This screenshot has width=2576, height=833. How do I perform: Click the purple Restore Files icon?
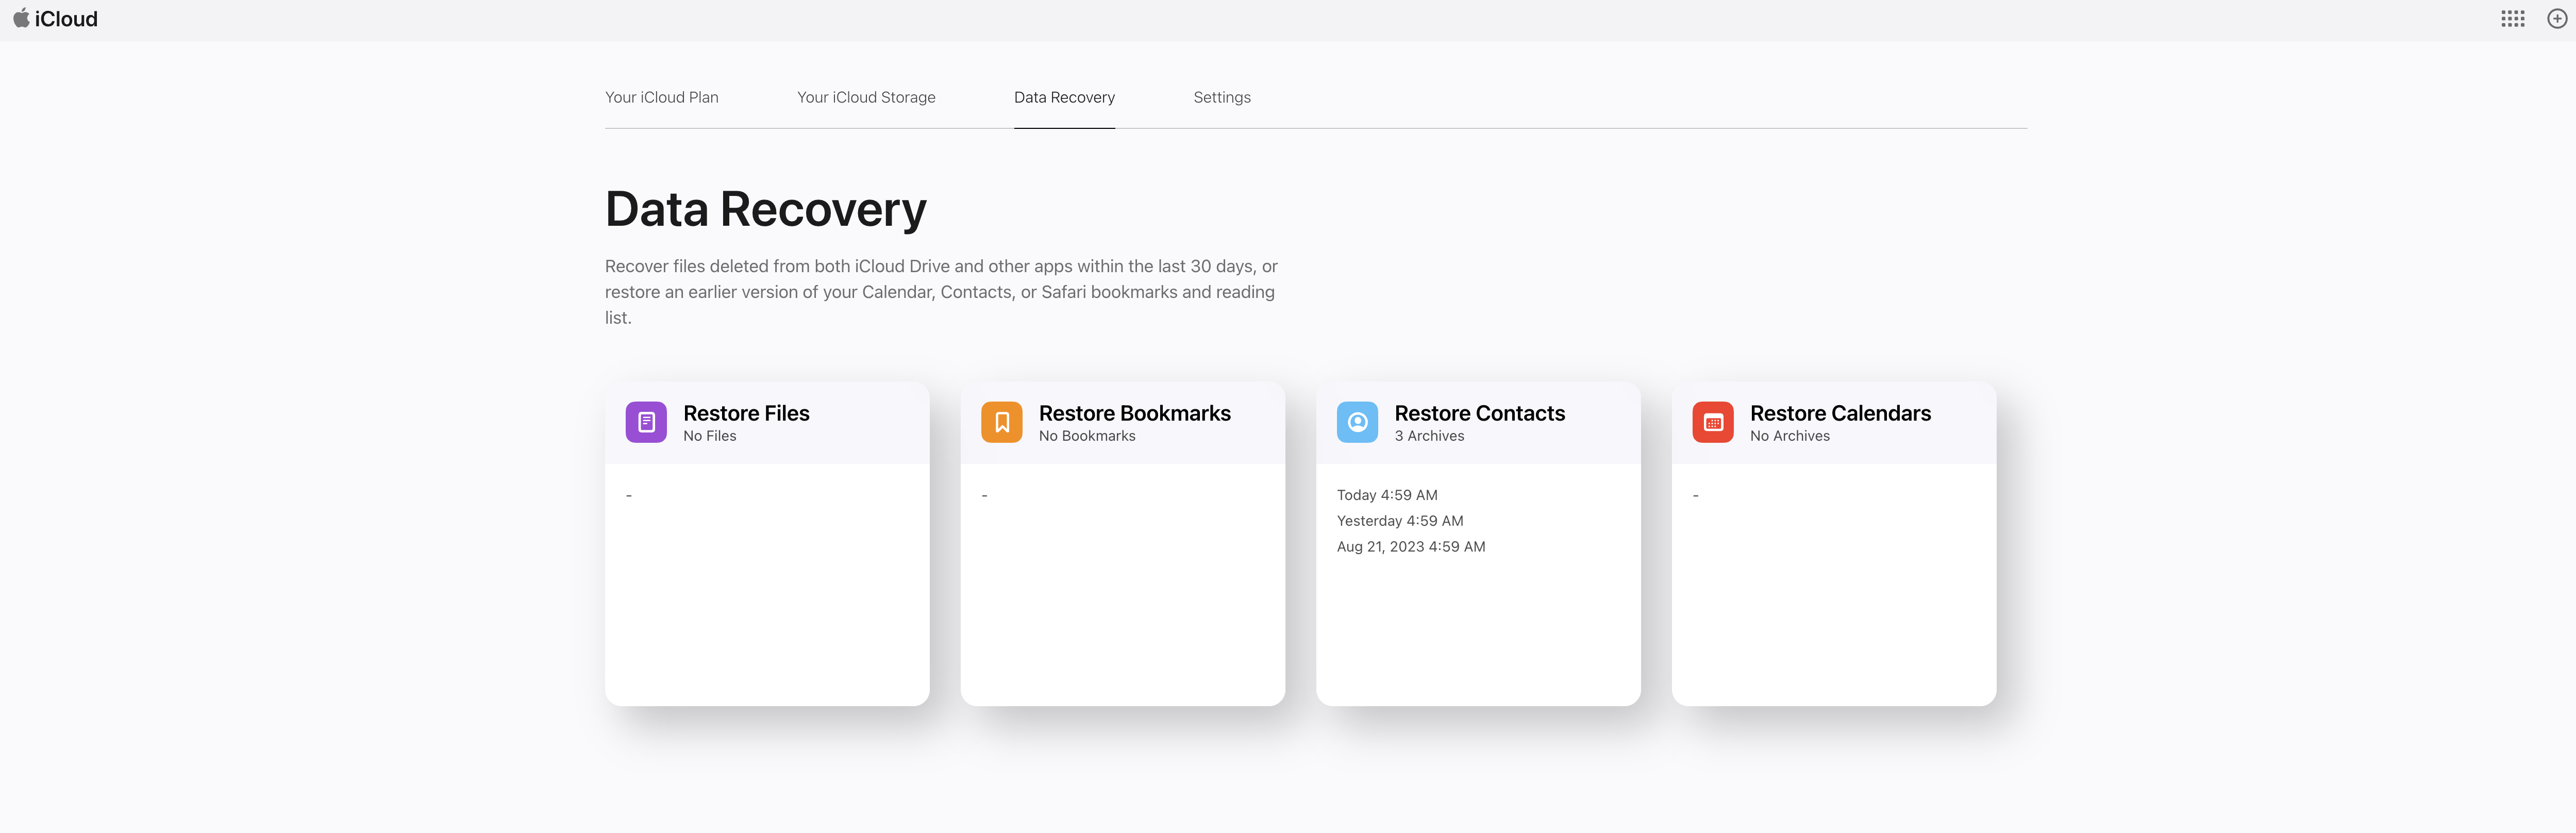(x=646, y=422)
